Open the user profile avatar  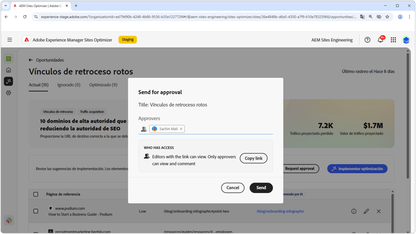click(406, 40)
